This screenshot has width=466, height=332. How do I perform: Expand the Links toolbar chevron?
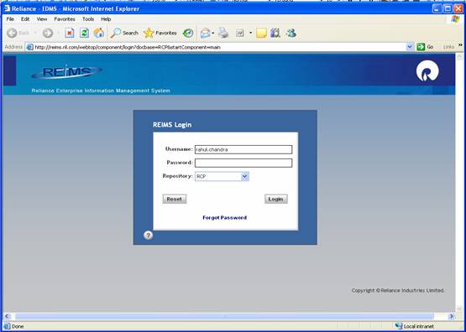click(x=460, y=45)
